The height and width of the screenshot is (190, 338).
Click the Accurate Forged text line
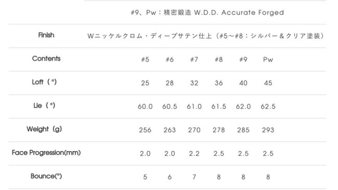[207, 12]
